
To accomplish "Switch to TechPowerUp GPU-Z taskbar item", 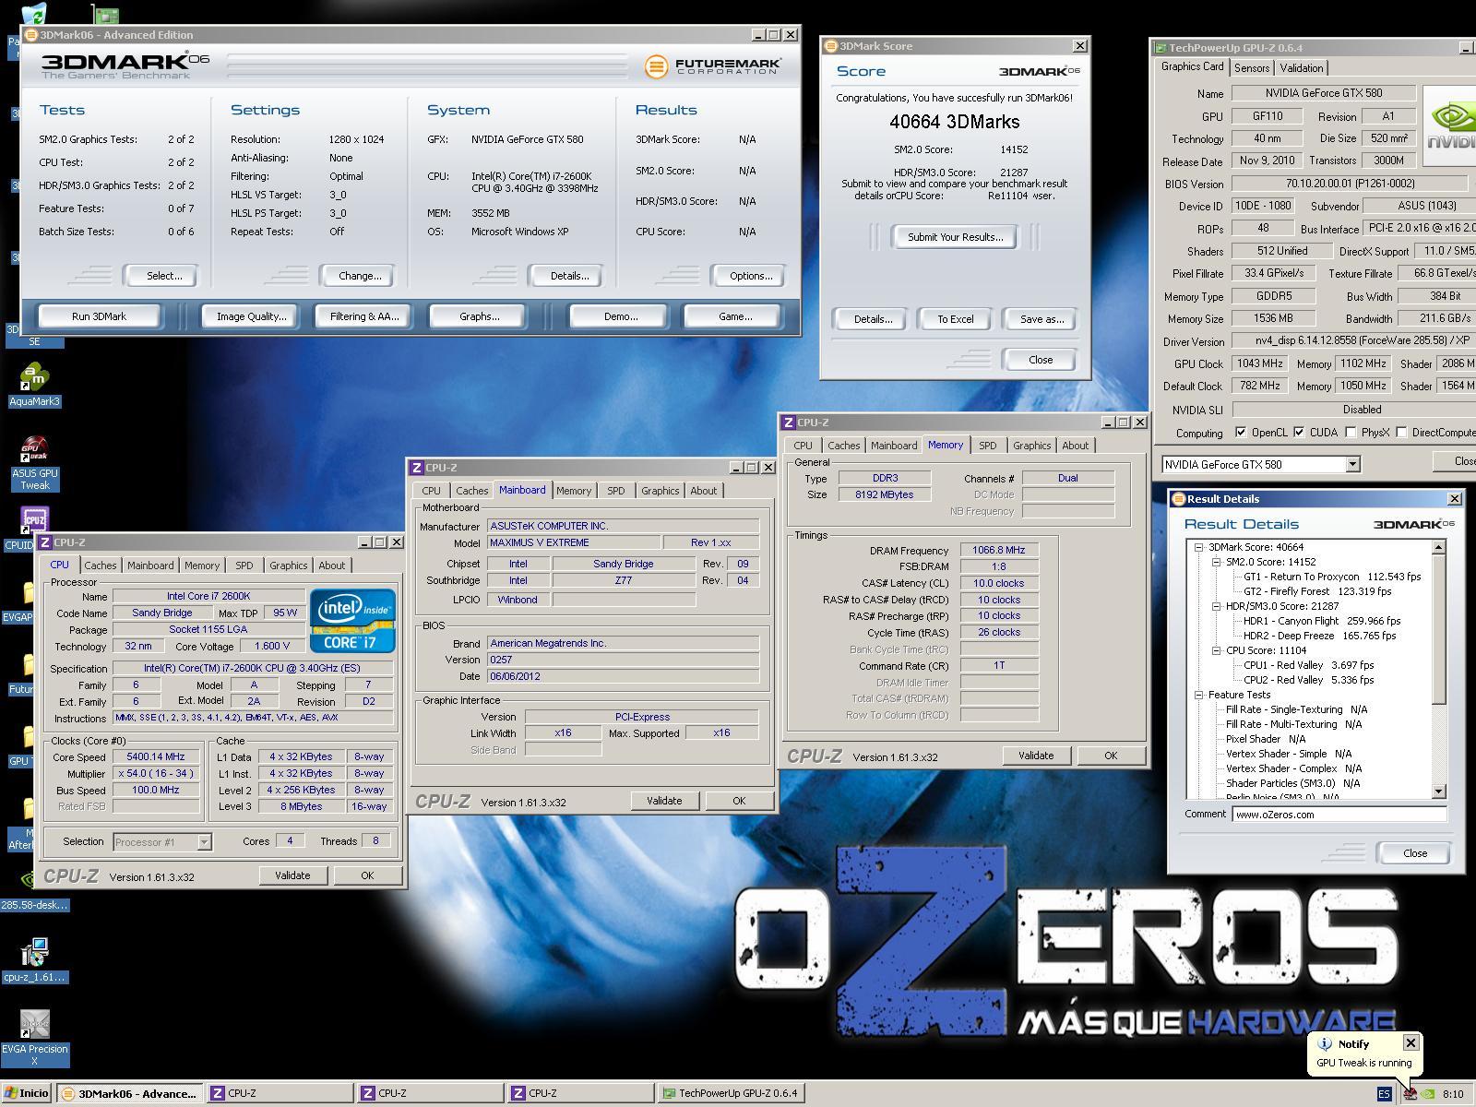I will tap(730, 1093).
